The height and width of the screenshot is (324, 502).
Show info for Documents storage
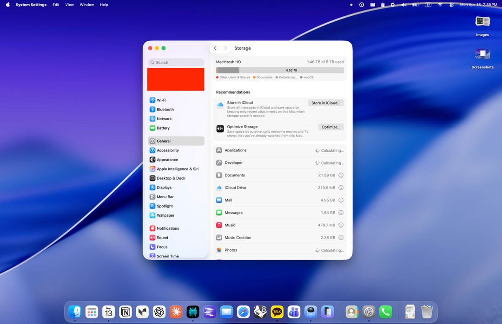(x=341, y=175)
